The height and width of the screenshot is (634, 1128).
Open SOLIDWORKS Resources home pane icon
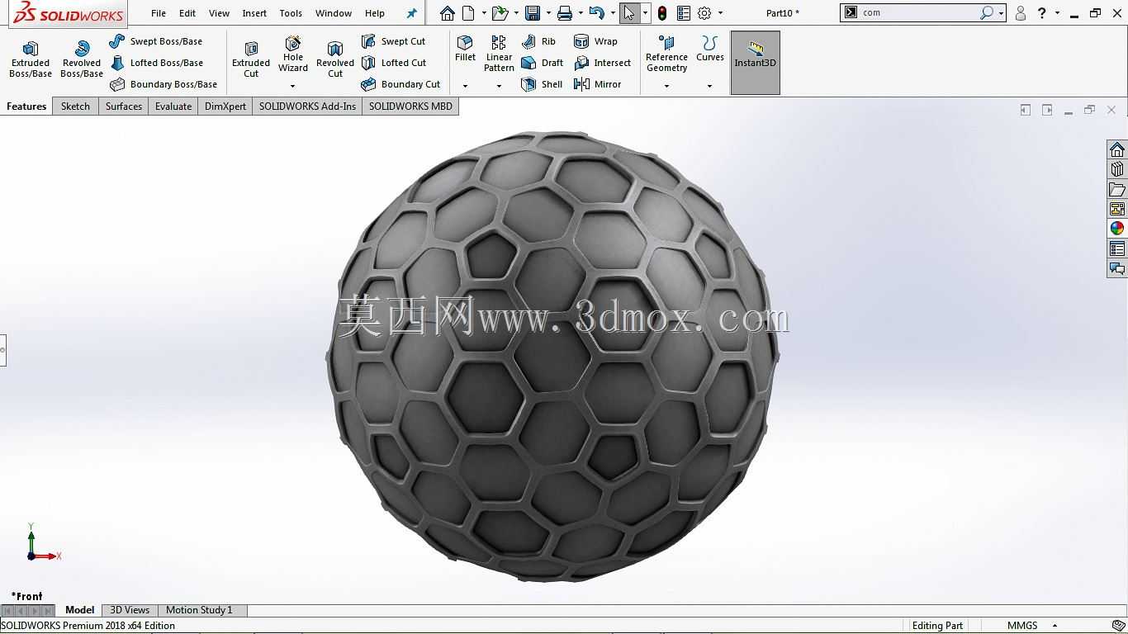[x=1117, y=149]
